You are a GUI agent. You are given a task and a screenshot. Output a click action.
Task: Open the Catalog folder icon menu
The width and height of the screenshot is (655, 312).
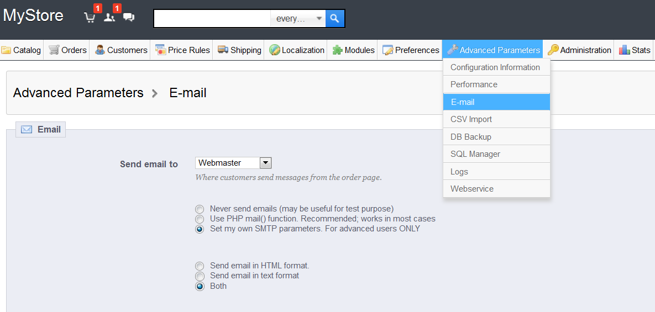7,50
